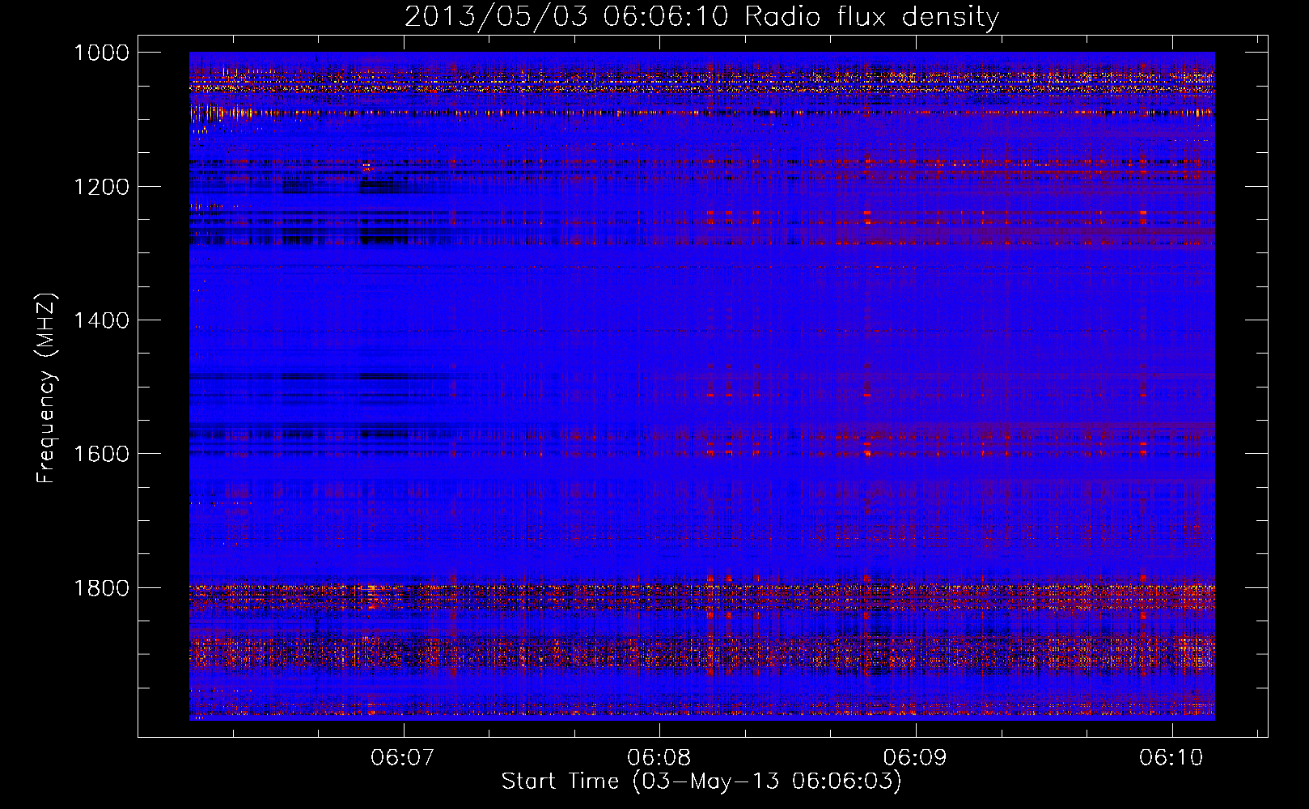Image resolution: width=1309 pixels, height=809 pixels.
Task: Select the 1400 frequency axis label
Action: pos(101,320)
